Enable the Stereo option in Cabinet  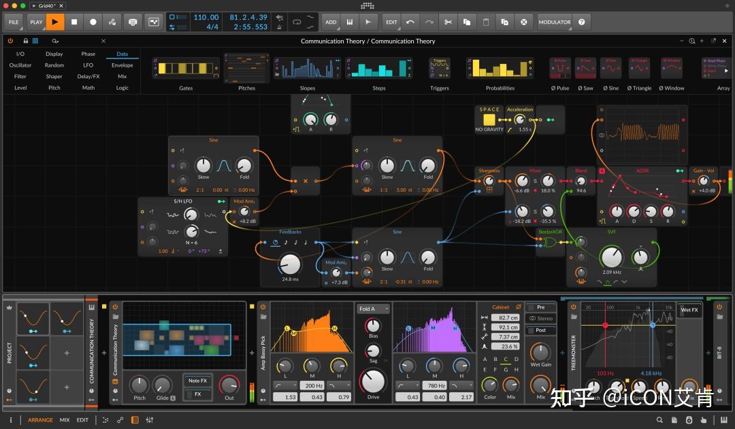click(541, 318)
